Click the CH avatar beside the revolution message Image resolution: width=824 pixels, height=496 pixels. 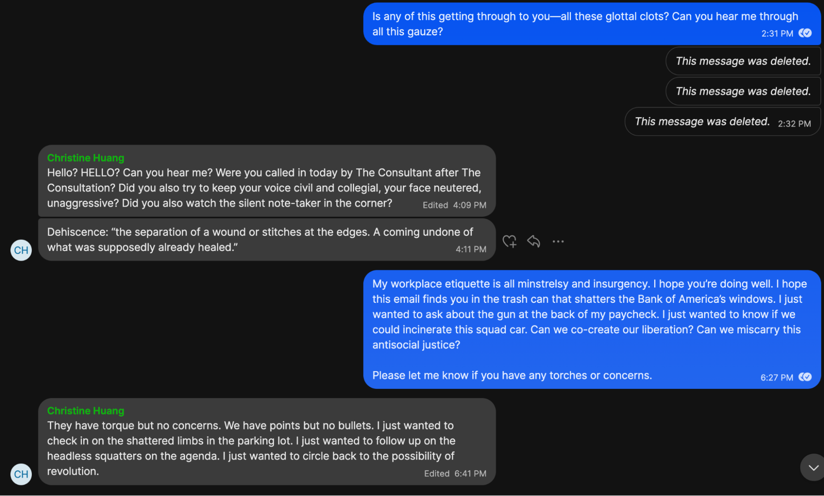click(21, 474)
